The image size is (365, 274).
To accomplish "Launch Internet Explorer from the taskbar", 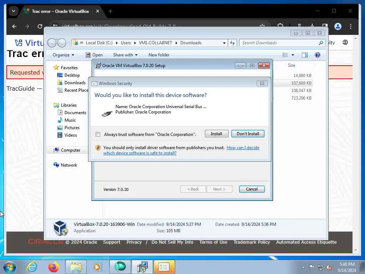I will pyautogui.click(x=32, y=267).
